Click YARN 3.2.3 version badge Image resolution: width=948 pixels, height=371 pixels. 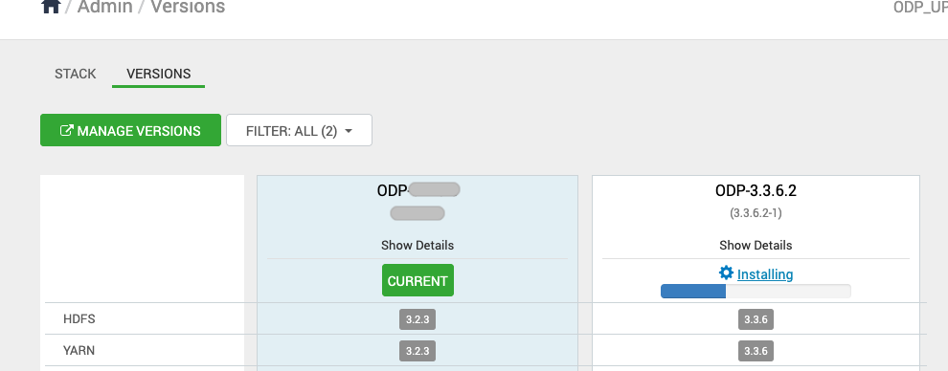[x=418, y=351]
